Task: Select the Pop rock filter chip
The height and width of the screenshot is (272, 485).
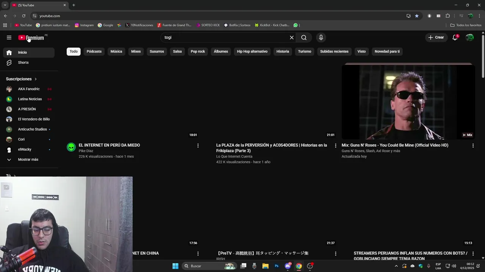Action: point(198,51)
